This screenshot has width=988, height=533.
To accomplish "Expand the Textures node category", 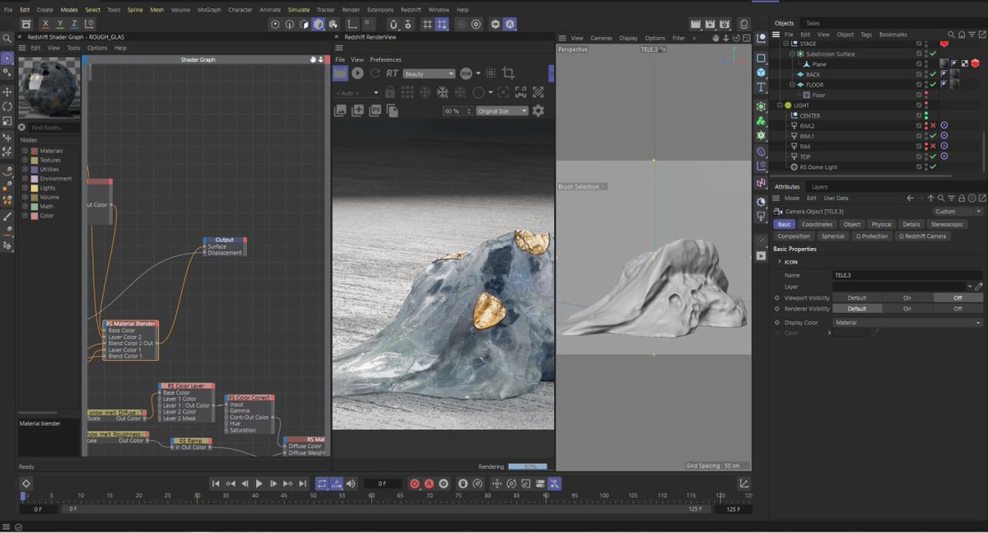I will pyautogui.click(x=25, y=160).
